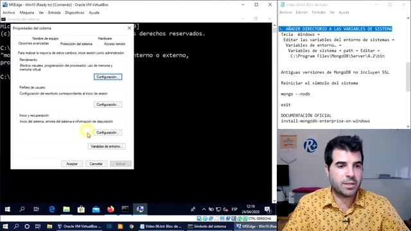Open VirtualBox Entrada menu

(54, 13)
